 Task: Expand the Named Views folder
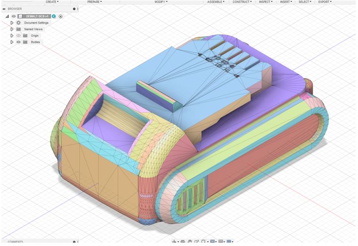coord(12,29)
